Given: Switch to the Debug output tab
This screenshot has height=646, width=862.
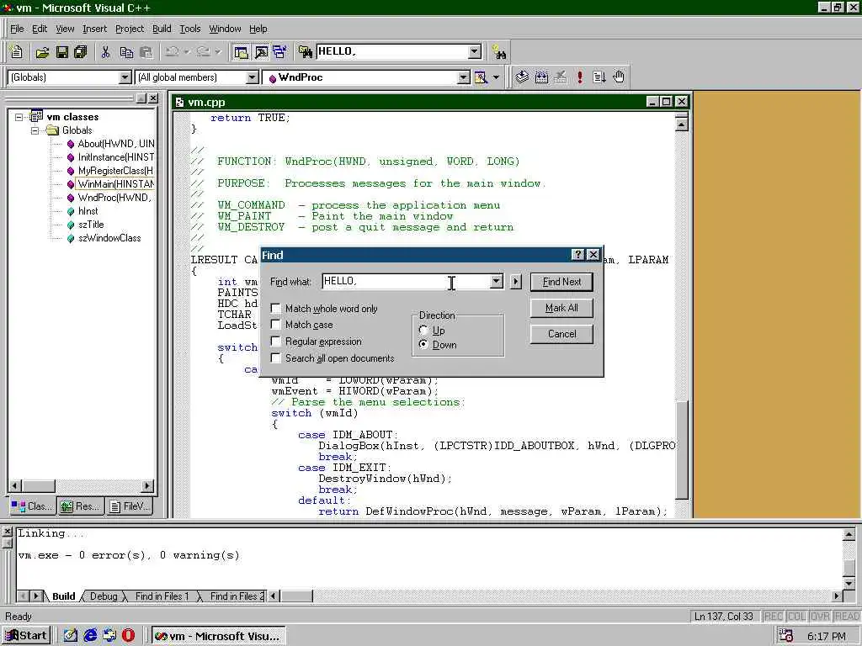Looking at the screenshot, I should [x=104, y=596].
